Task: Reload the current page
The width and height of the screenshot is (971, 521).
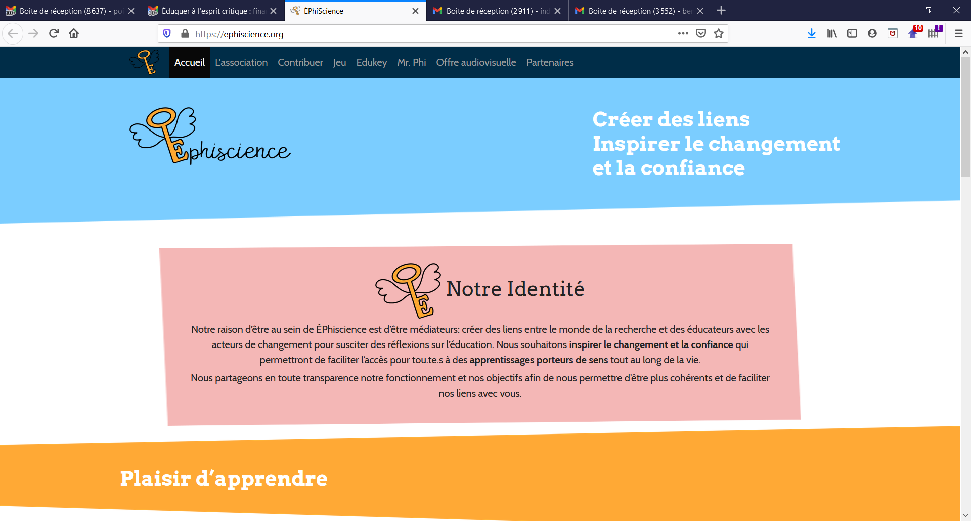Action: tap(54, 34)
